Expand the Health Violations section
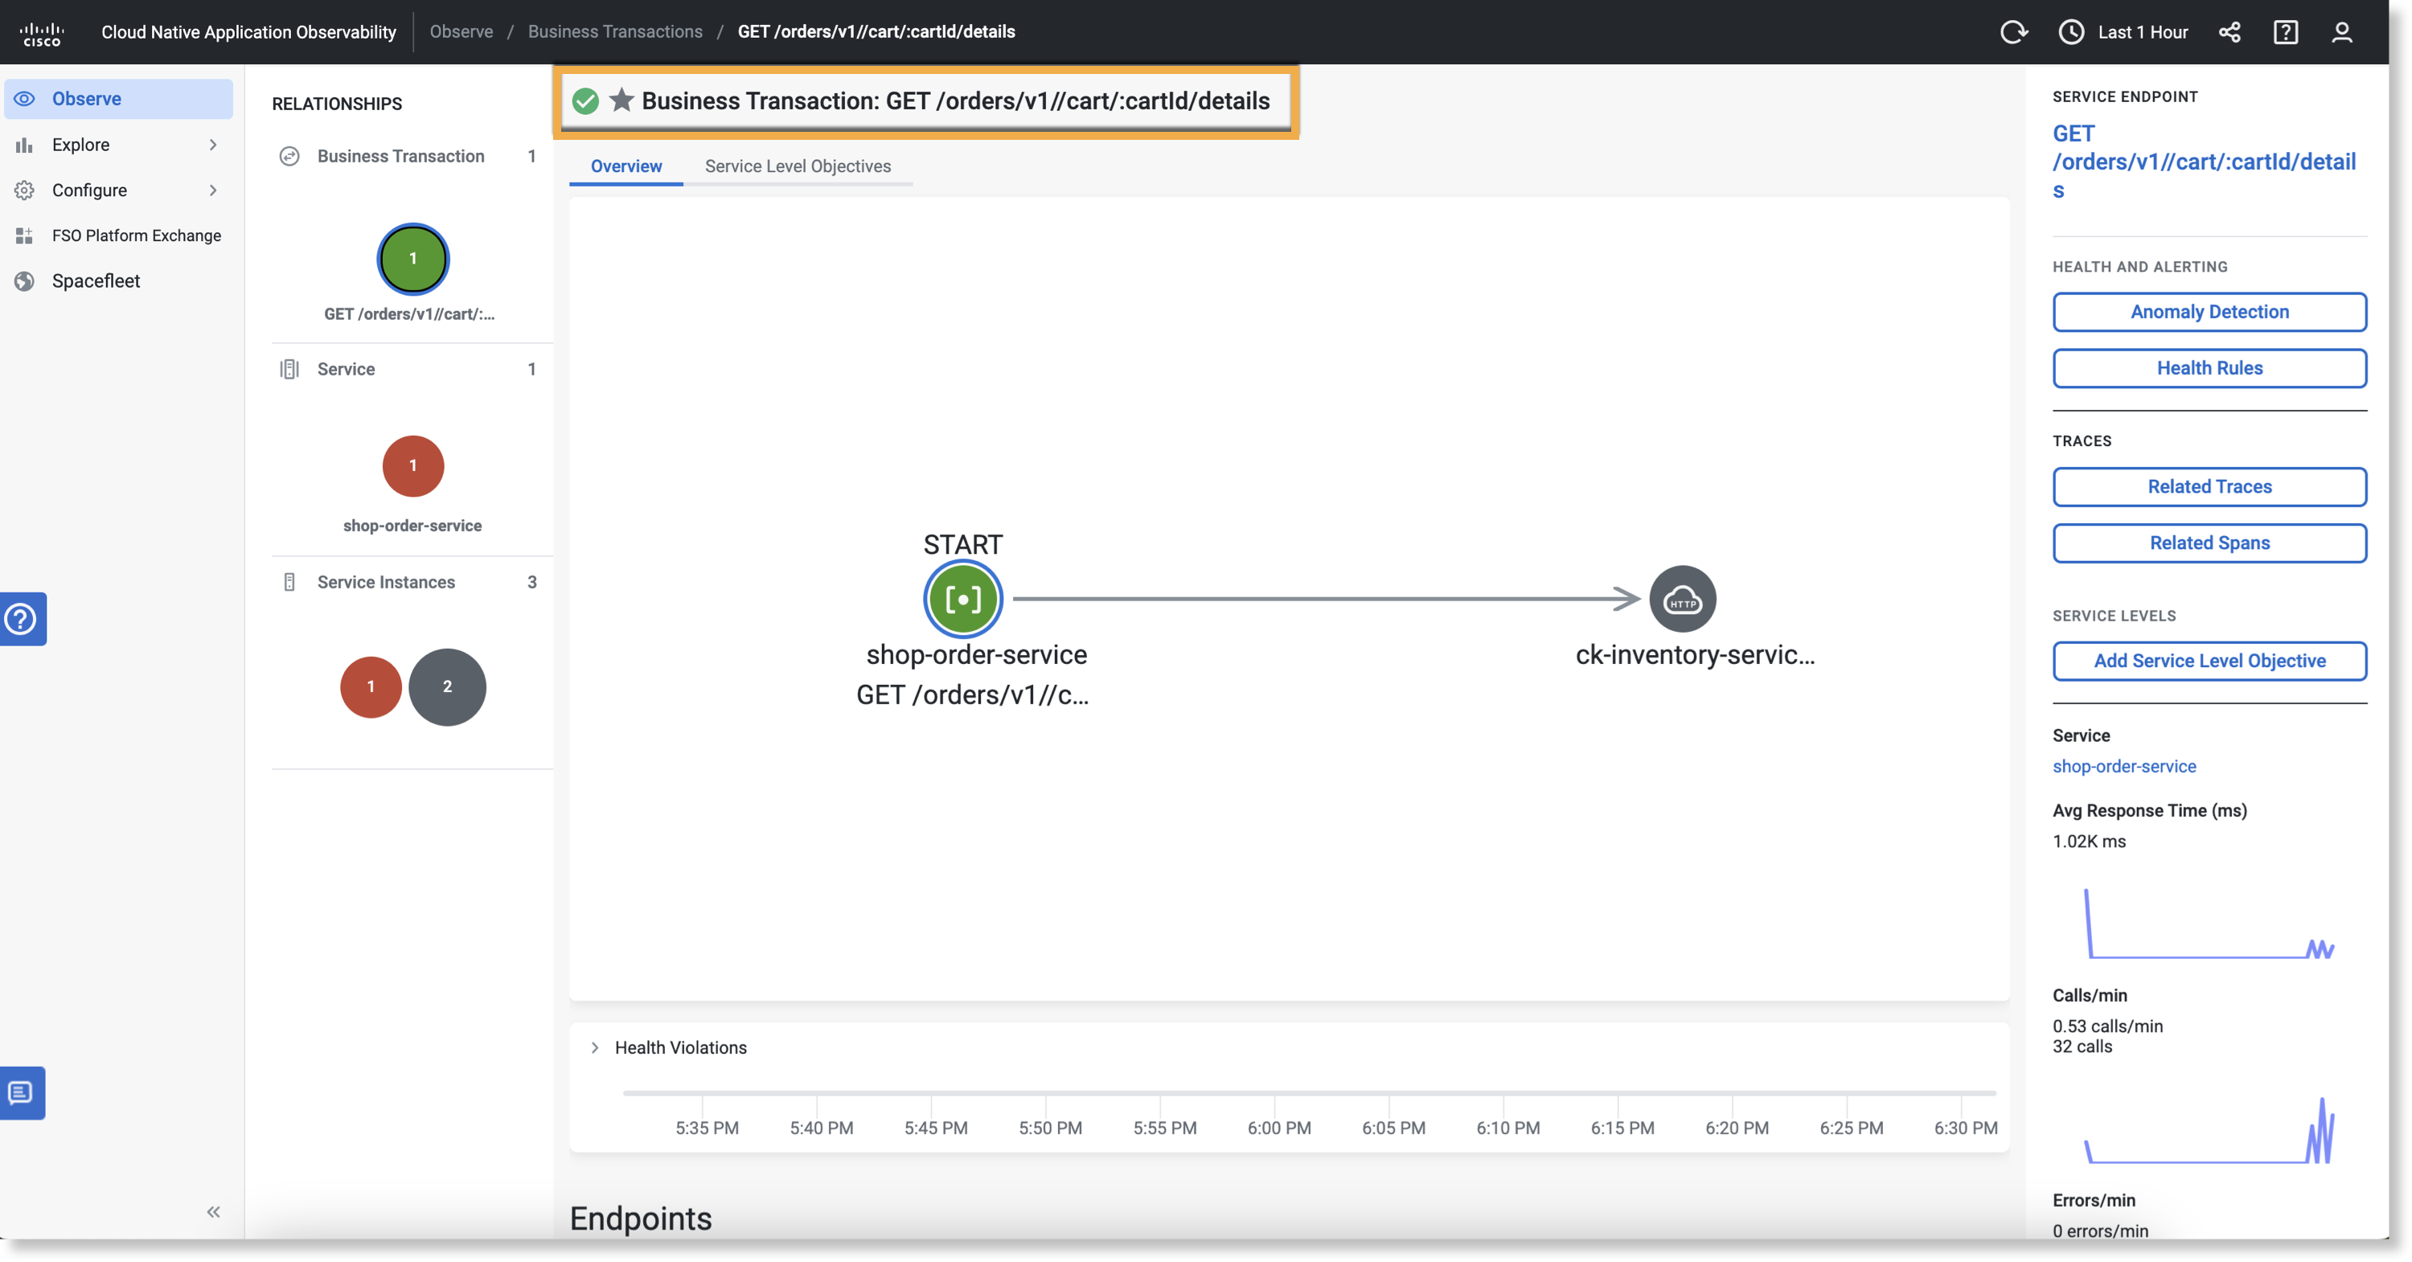Viewport: 2412px width, 1262px height. pyautogui.click(x=595, y=1047)
